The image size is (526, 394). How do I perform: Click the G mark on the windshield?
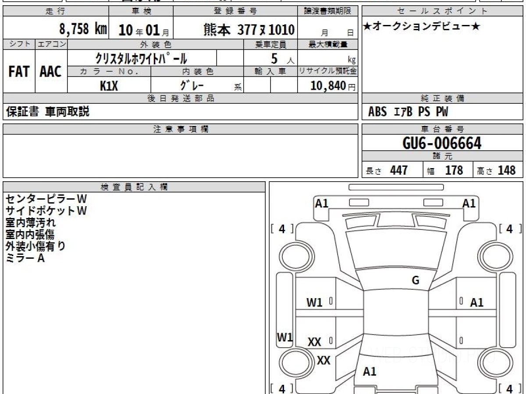click(x=415, y=281)
